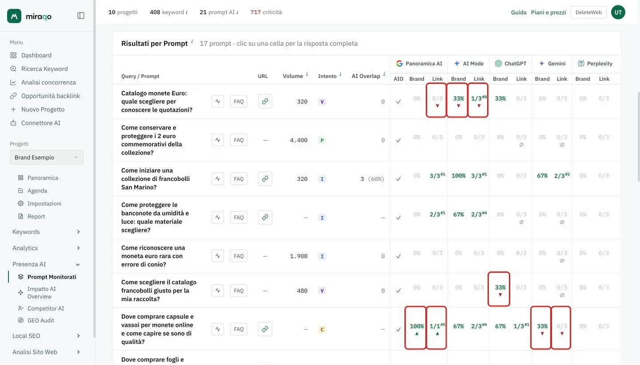Click trend icon for moneta euro rara row
Image resolution: width=640 pixels, height=365 pixels.
point(218,256)
